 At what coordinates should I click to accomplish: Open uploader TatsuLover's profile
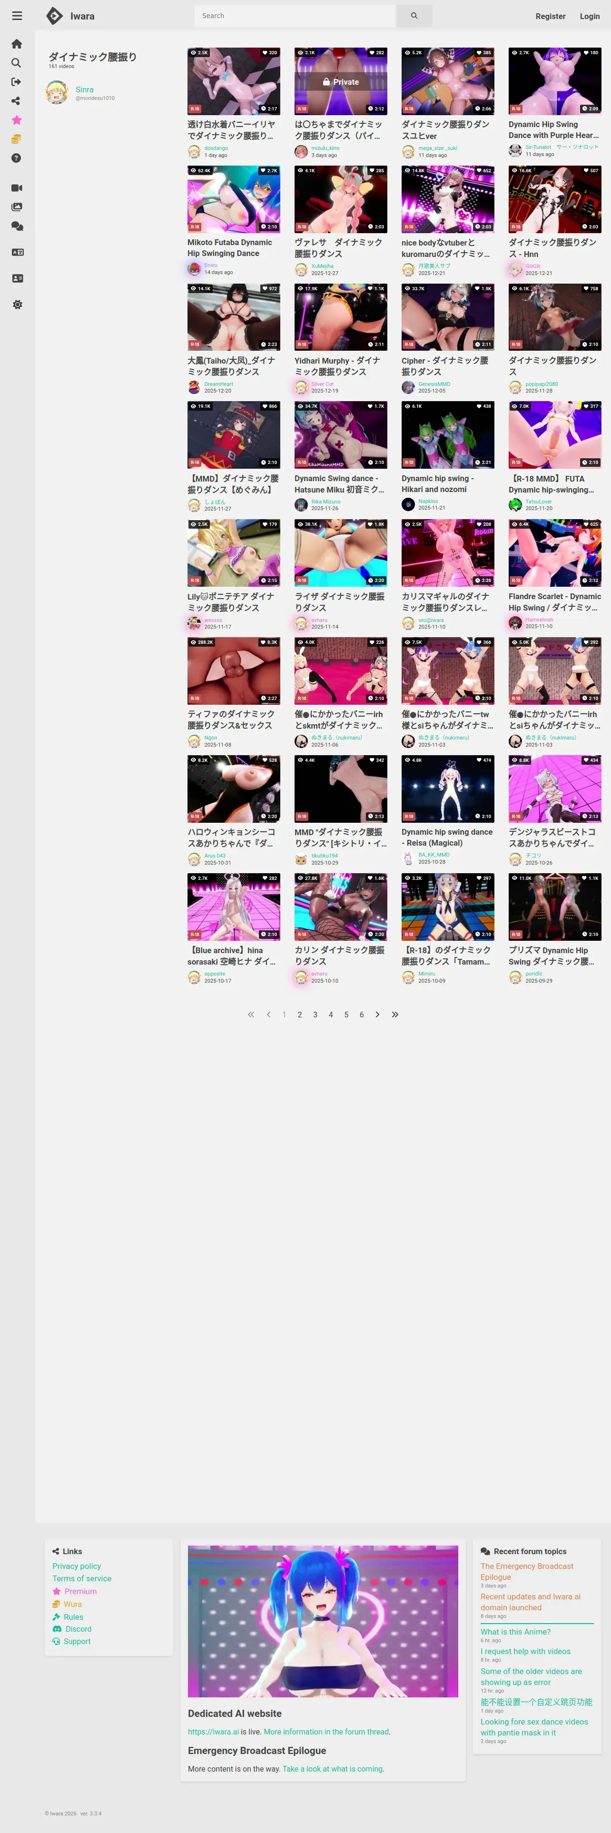tap(539, 502)
